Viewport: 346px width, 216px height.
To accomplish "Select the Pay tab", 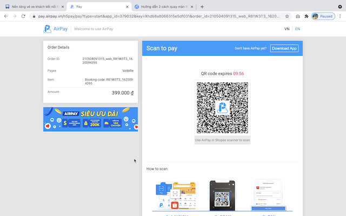I will click(98, 7).
